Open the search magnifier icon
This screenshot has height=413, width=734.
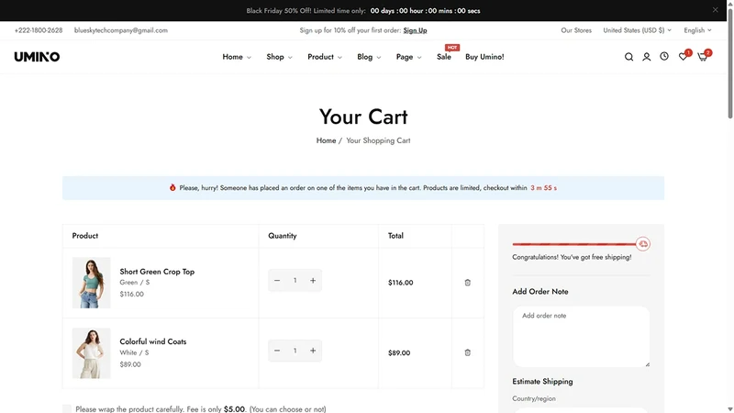coord(628,57)
